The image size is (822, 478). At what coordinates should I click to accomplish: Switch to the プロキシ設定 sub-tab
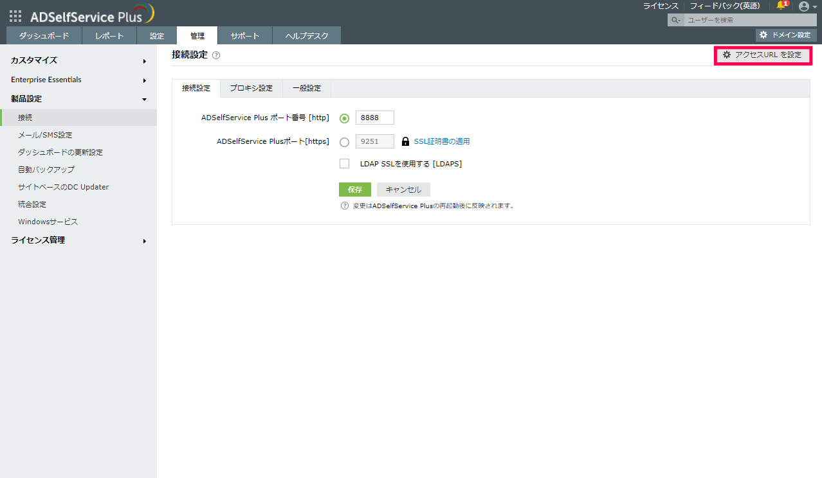point(251,88)
